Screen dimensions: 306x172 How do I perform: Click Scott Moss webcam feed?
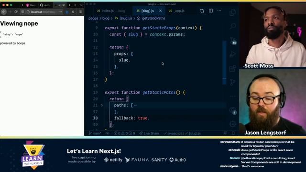coord(273,35)
